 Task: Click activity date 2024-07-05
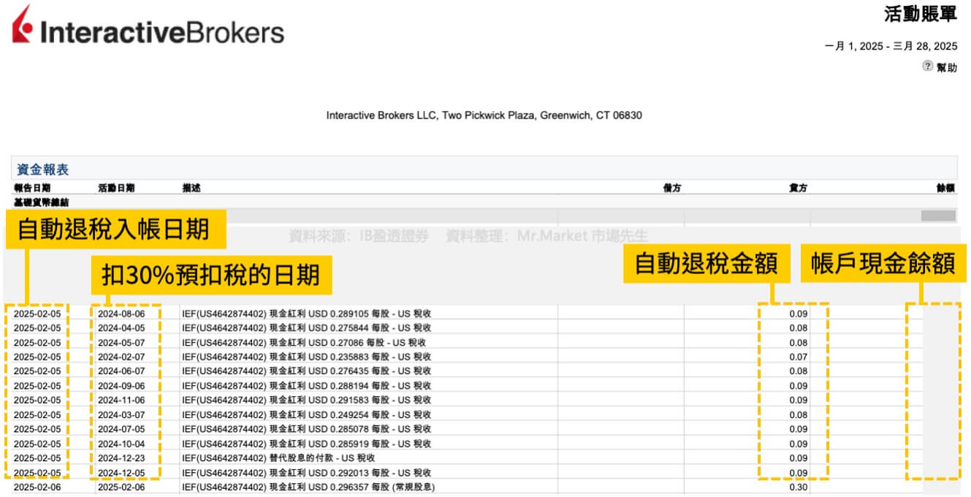pos(121,429)
